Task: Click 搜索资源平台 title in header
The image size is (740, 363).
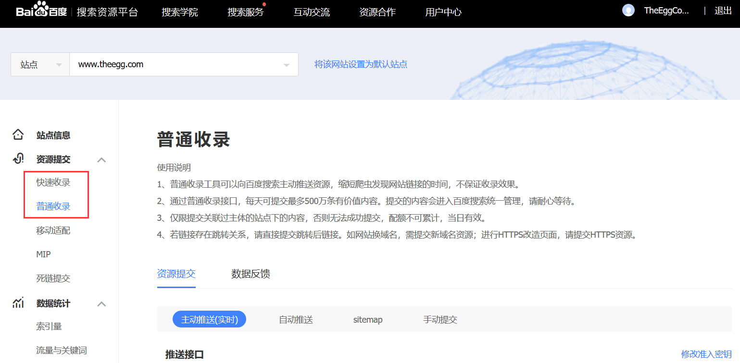Action: [108, 12]
